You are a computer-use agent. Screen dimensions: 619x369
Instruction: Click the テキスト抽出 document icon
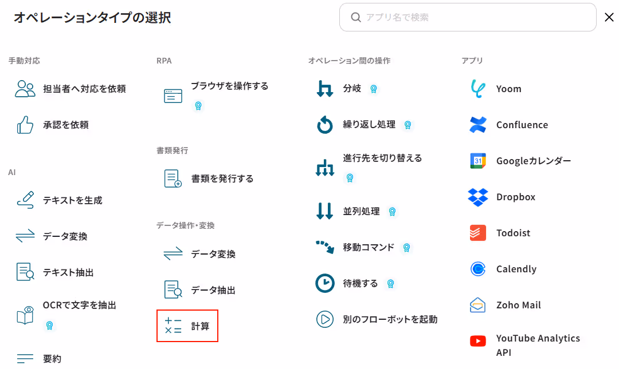click(25, 272)
